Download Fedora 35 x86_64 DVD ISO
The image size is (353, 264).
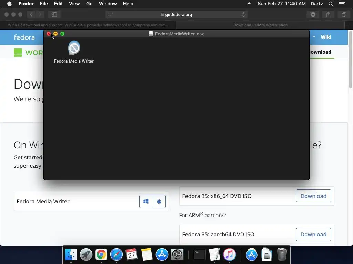[x=313, y=196]
